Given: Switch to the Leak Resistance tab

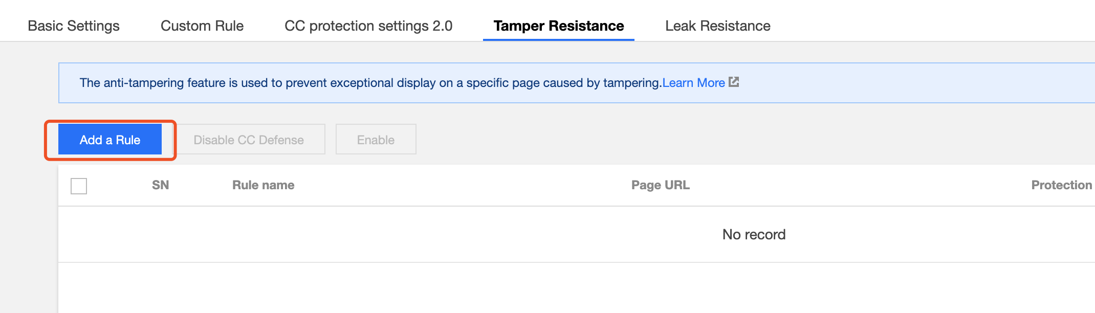Looking at the screenshot, I should tap(718, 26).
